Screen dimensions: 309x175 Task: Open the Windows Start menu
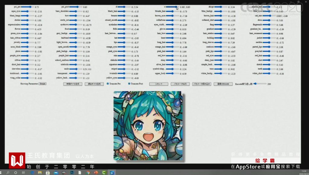point(1,173)
